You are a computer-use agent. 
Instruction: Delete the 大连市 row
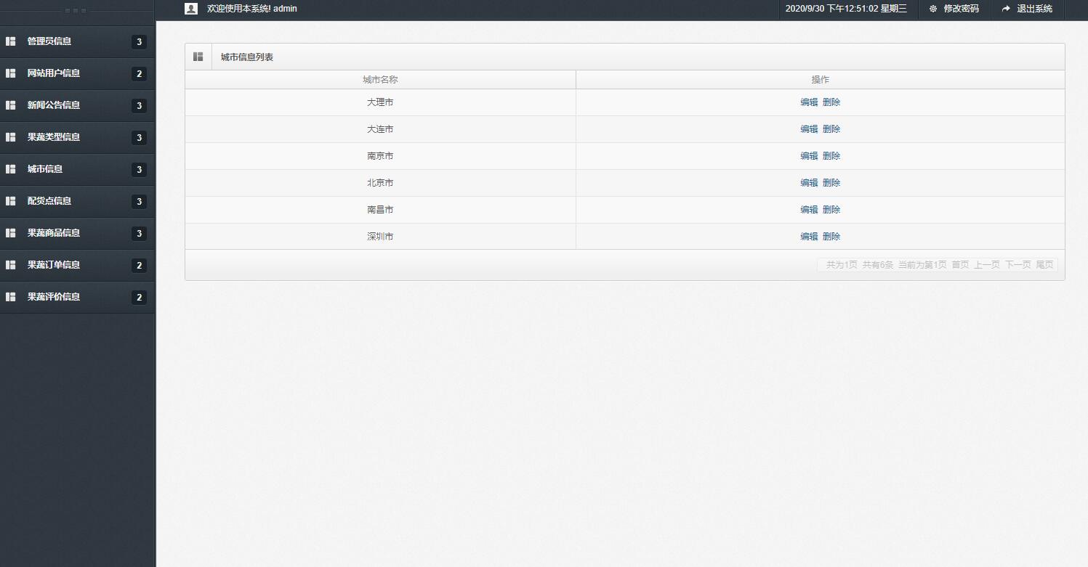[x=831, y=129]
